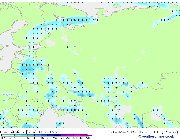The image size is (180, 139).
Task: Pick the 10–15 mm legend swatch
Action: point(37,135)
